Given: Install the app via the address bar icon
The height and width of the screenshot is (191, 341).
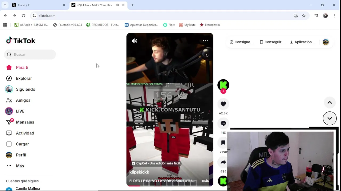Looking at the screenshot, I should click(296, 16).
